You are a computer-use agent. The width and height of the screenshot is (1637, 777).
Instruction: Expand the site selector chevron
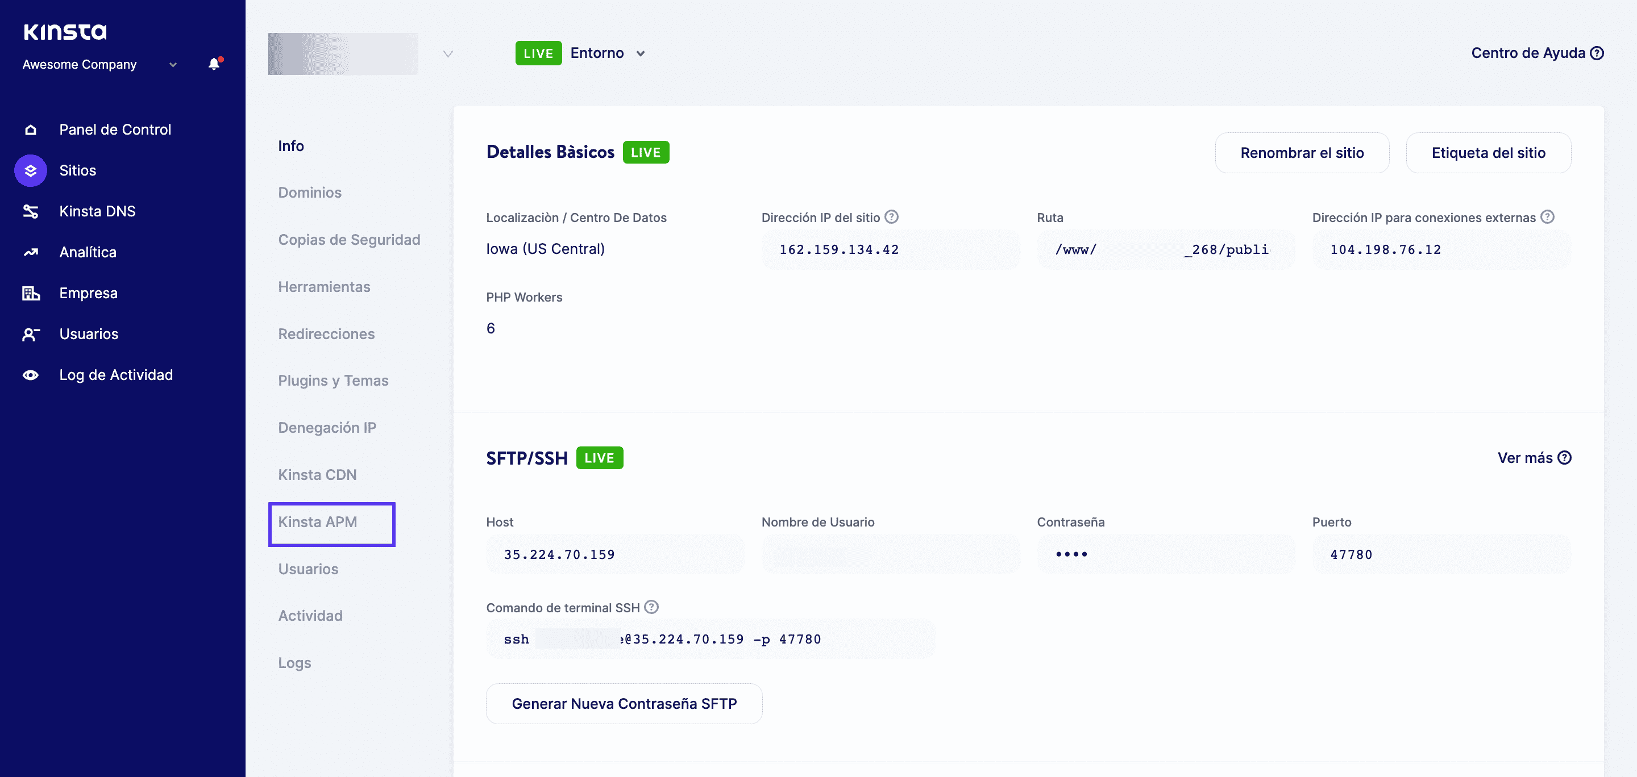tap(447, 54)
